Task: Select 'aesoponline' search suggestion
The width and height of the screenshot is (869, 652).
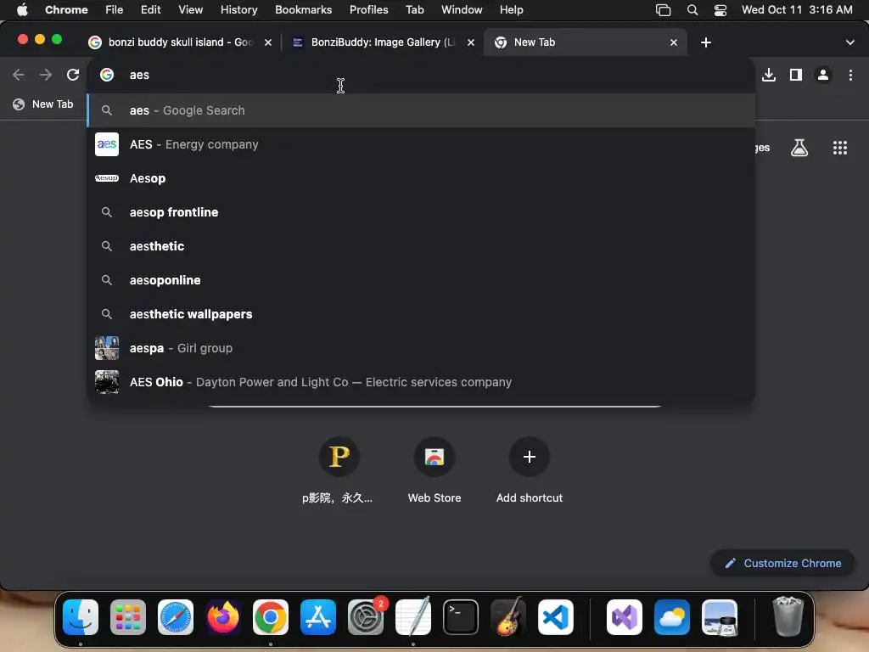Action: coord(421,280)
